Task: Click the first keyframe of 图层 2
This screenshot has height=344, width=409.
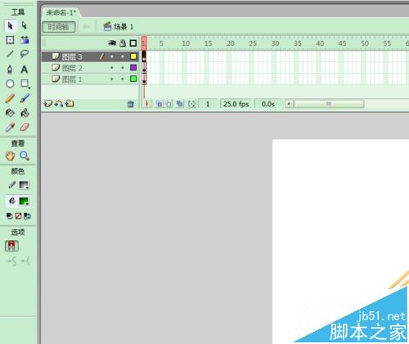Action: (x=144, y=68)
